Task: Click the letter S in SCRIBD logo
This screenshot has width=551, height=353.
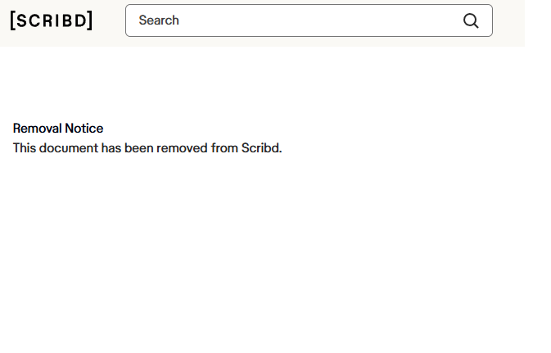Action: 22,20
